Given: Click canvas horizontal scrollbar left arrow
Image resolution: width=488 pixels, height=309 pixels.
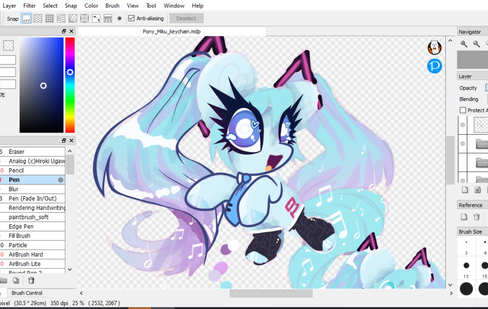Looking at the screenshot, I should click(81, 293).
